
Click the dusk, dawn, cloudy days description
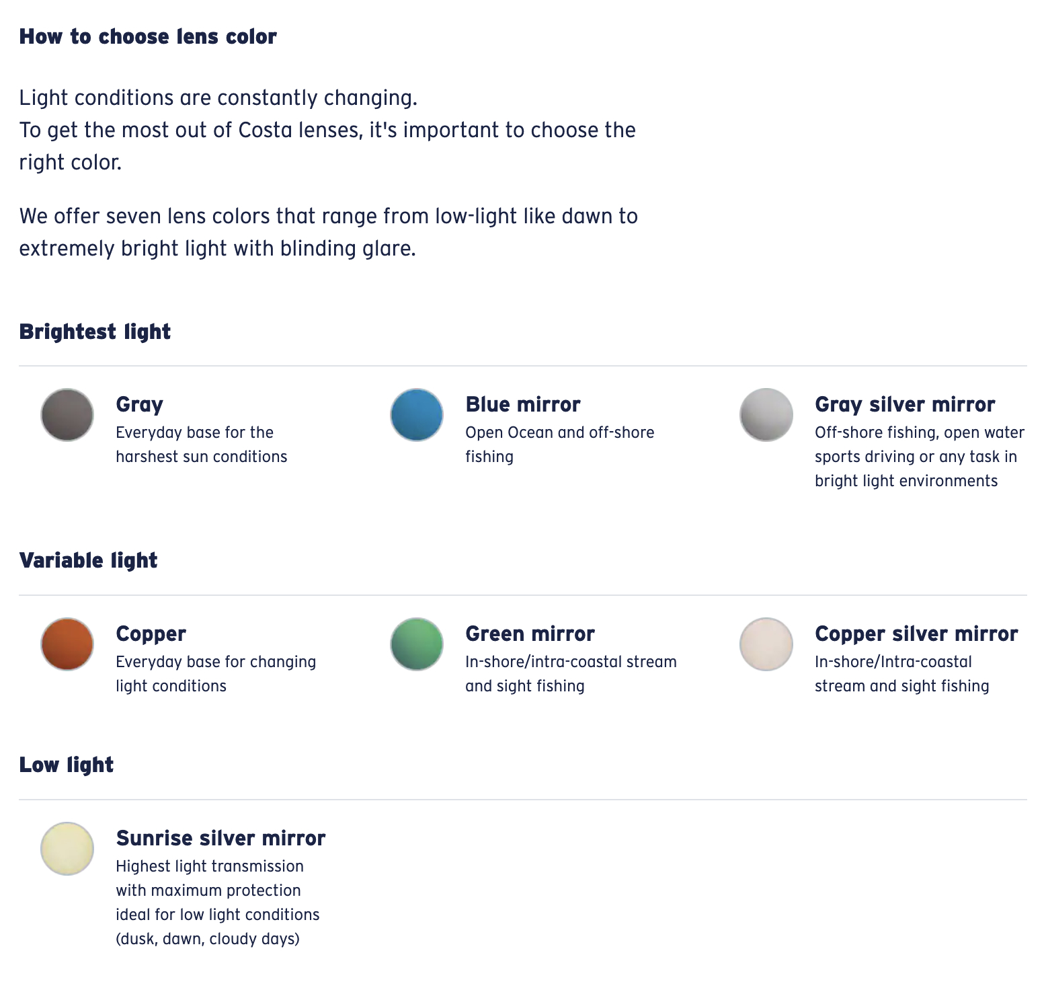[208, 939]
